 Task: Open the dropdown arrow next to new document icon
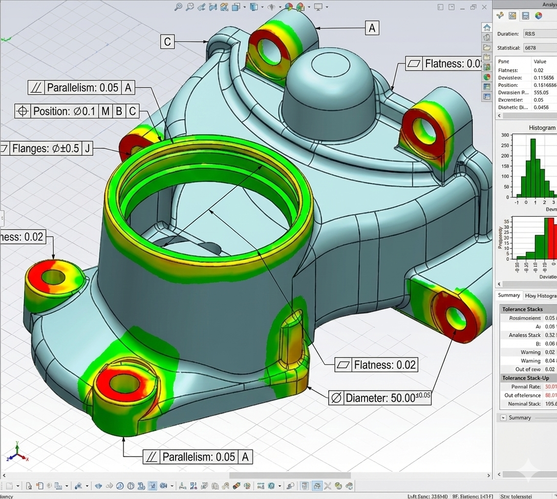click(18, 486)
